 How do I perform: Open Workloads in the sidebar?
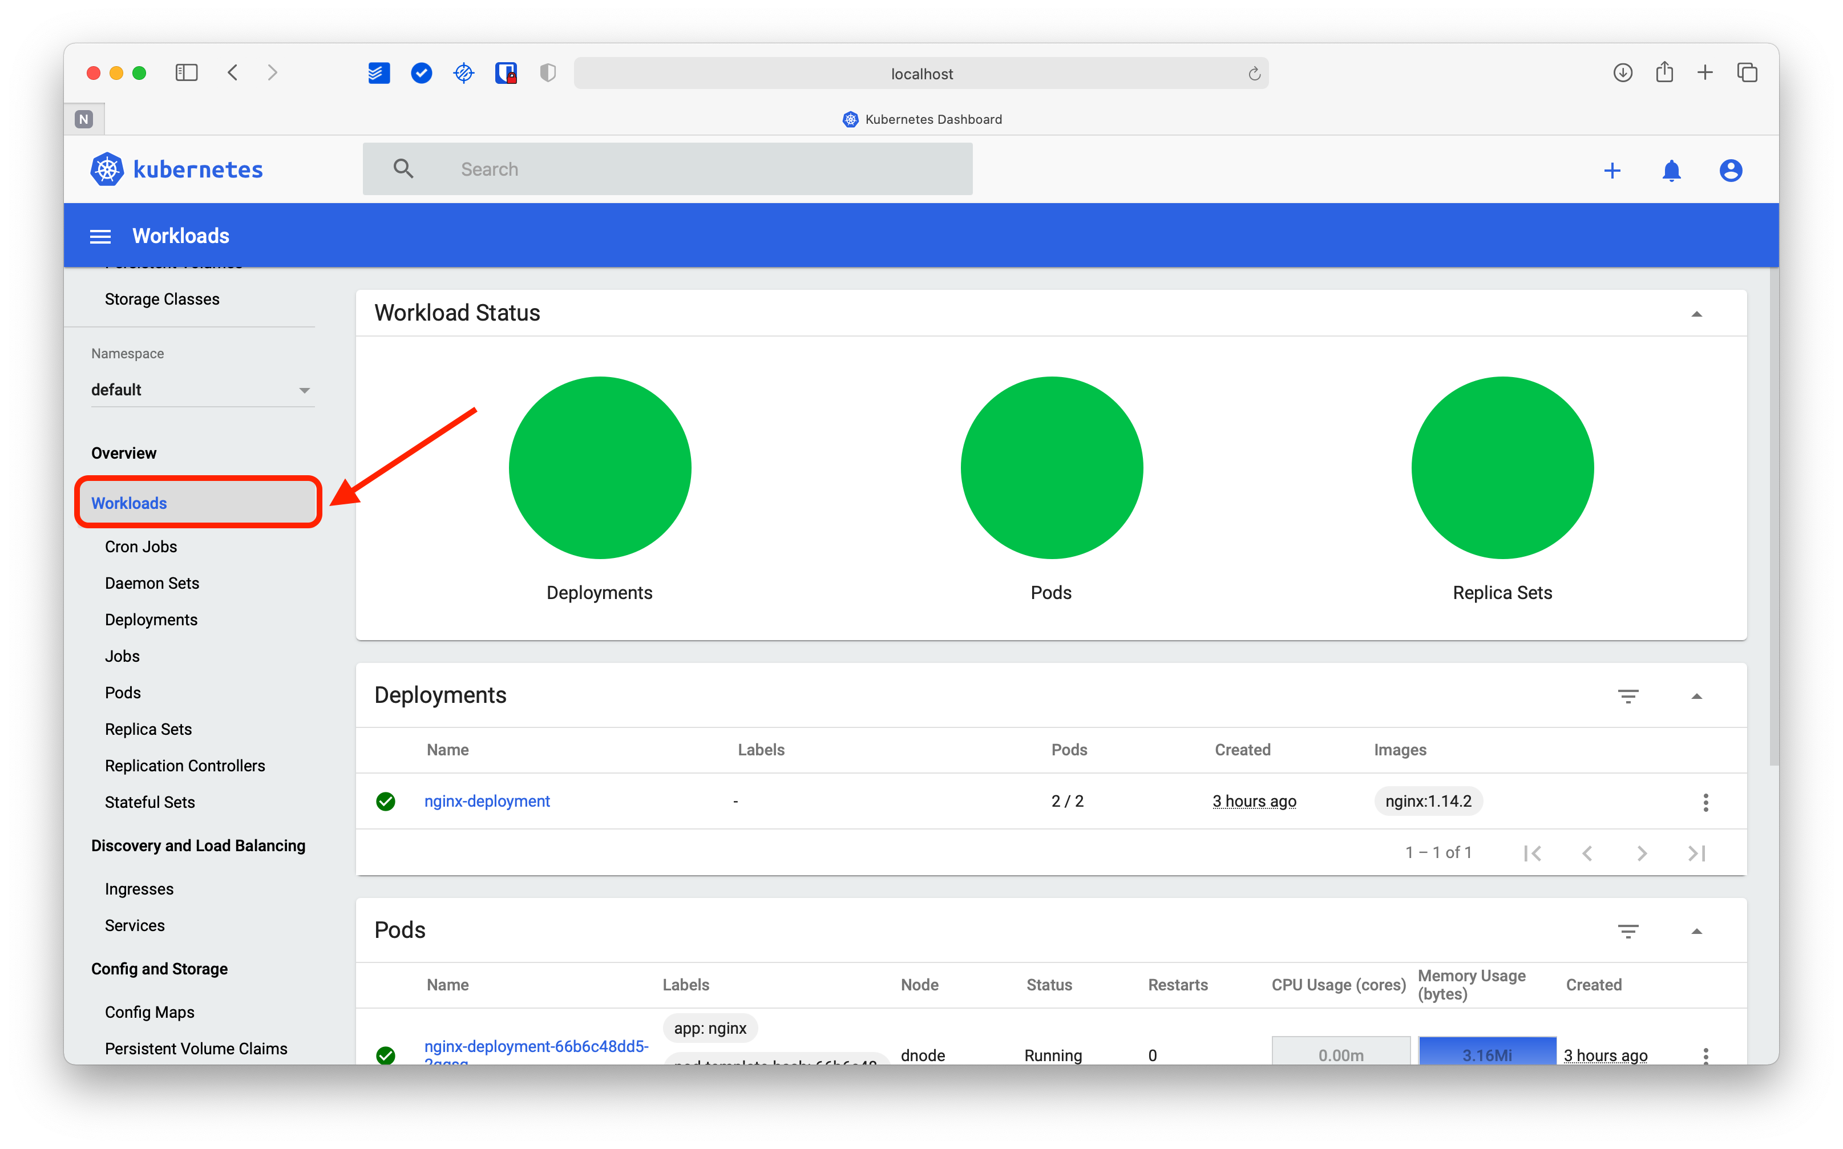click(x=199, y=503)
